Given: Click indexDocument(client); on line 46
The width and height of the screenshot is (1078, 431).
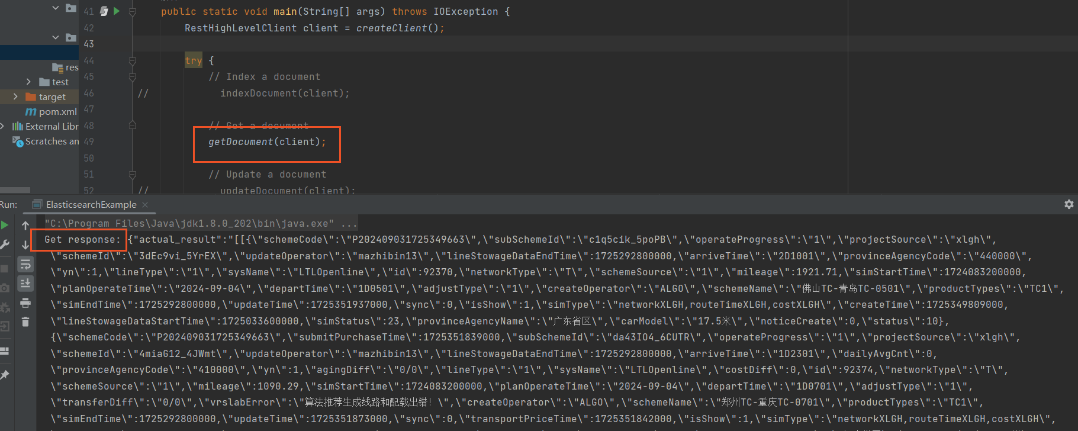Looking at the screenshot, I should click(285, 93).
